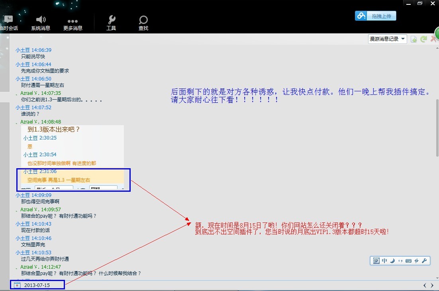Screen dimensions: 439x291
Task: Select sender line 小土豆 14:07:52
Action: [33, 108]
